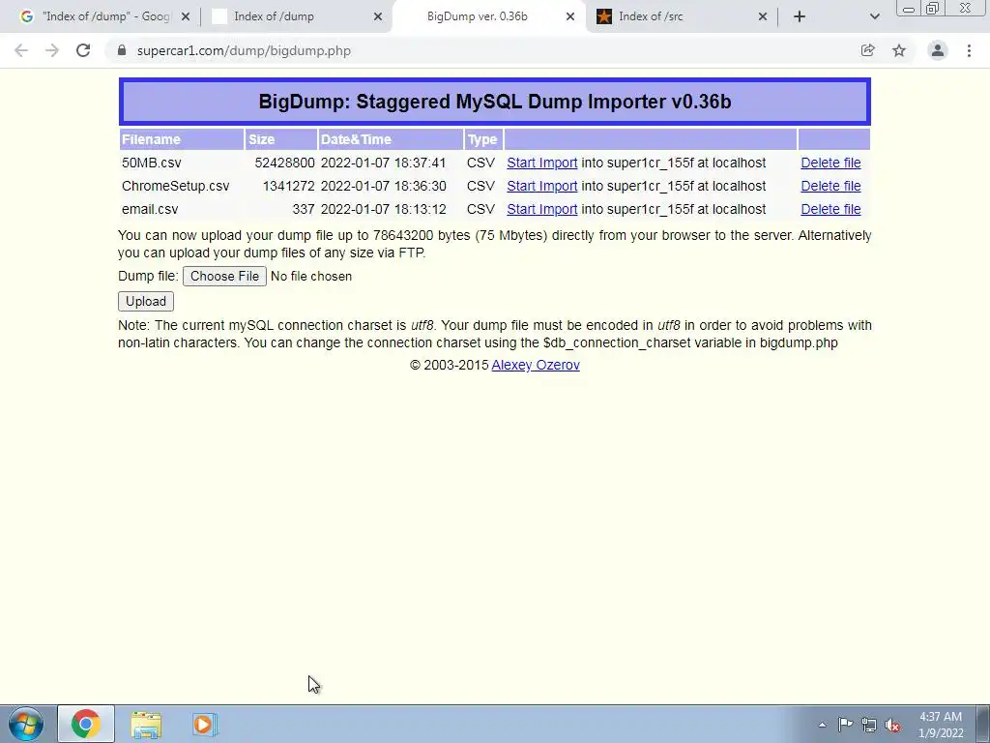Click the browser forward arrow

[x=52, y=50]
